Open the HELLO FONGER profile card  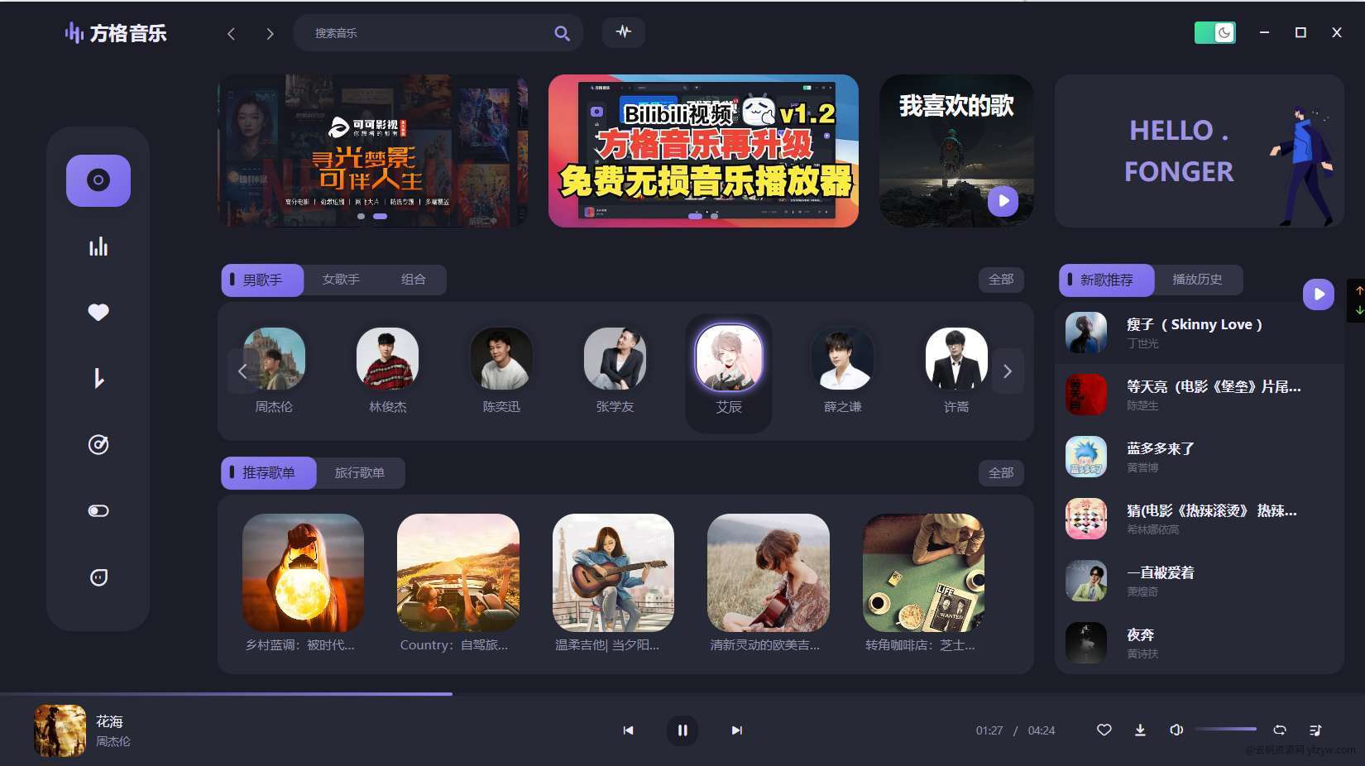tap(1200, 151)
